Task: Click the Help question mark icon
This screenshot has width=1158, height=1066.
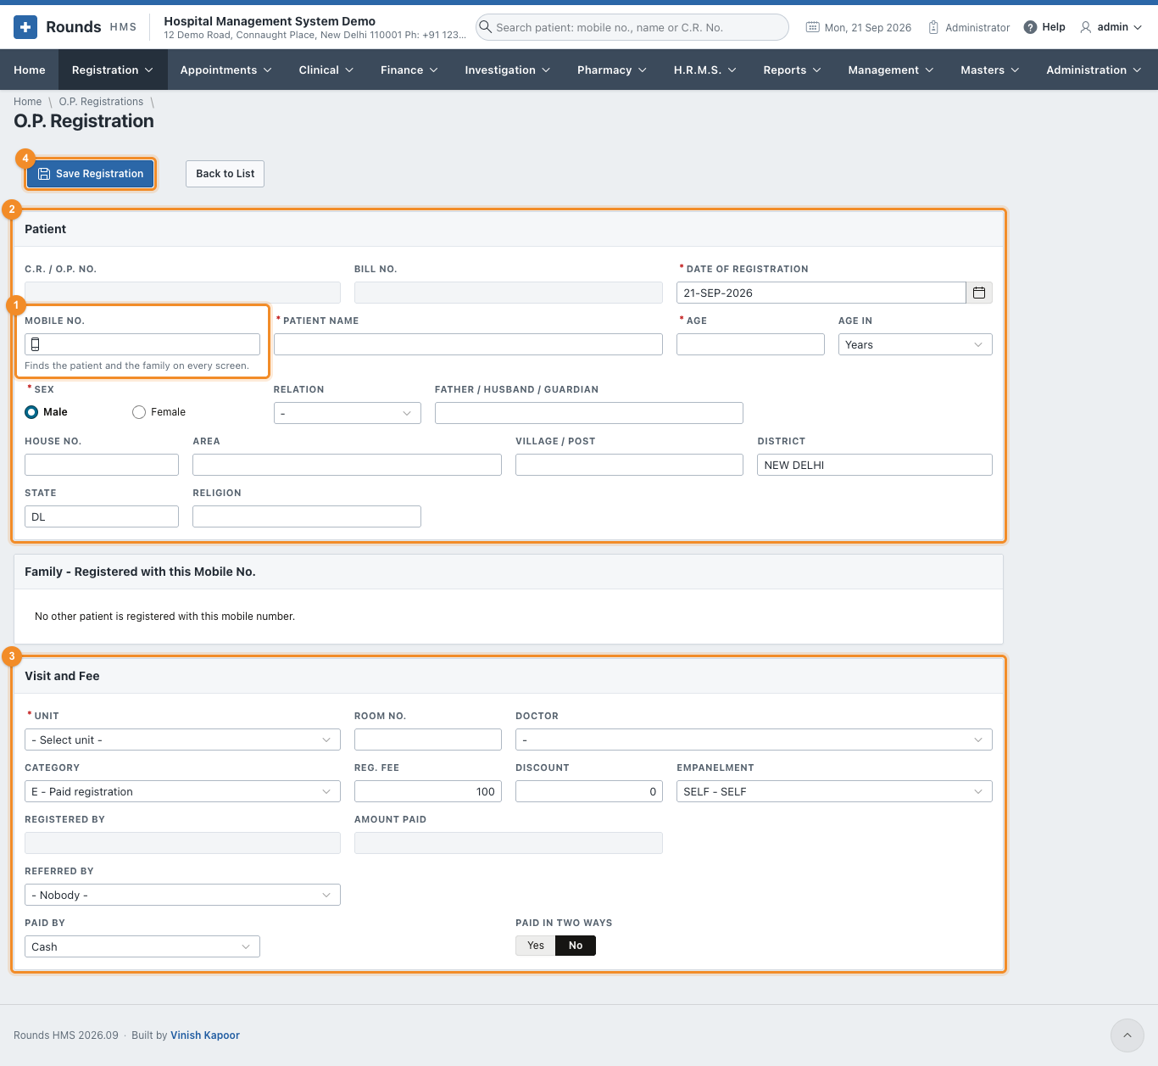Action: point(1030,27)
